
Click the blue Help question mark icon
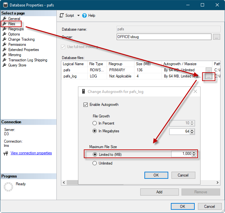[84, 15]
